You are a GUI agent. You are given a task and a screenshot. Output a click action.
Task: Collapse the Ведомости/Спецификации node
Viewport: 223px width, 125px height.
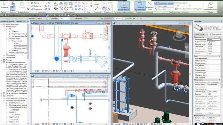tap(1, 62)
